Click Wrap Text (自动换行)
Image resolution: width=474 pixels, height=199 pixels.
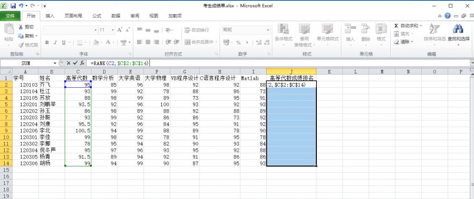197,30
